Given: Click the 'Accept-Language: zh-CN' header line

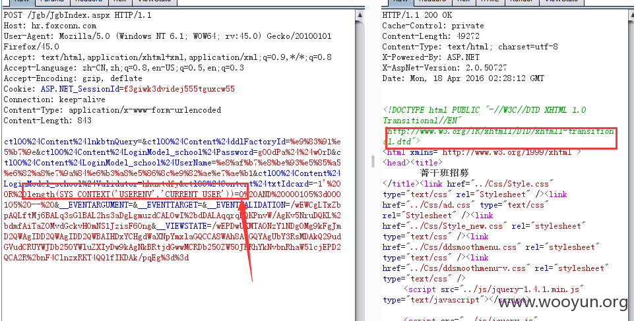Looking at the screenshot, I should [x=124, y=68].
